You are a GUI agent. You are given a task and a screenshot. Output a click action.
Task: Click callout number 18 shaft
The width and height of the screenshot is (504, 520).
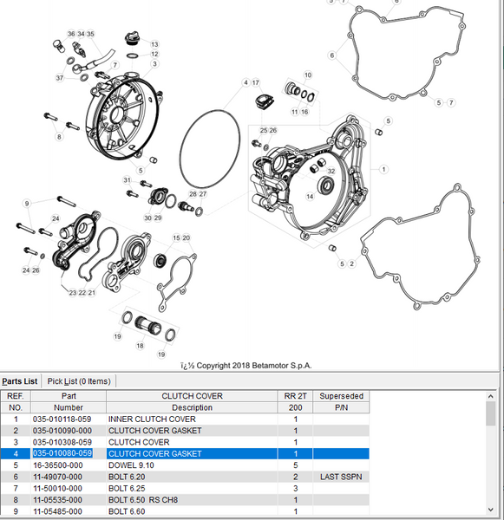tap(141, 346)
